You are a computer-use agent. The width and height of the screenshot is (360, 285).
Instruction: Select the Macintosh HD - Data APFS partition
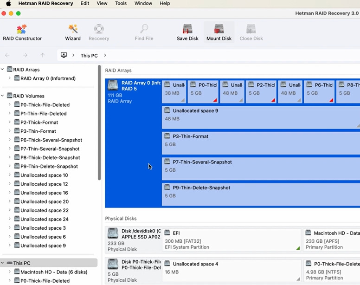click(332, 240)
